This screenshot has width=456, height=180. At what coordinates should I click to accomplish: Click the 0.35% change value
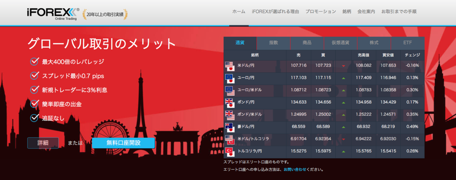[412, 115]
